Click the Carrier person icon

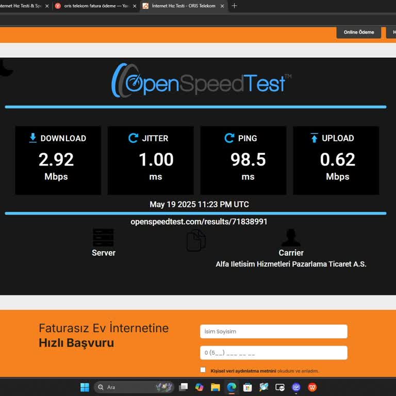(291, 237)
